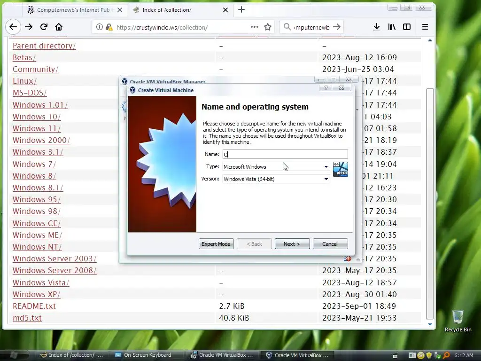Open the Windows 10/ link
Viewport: 481px width, 361px height.
[37, 117]
